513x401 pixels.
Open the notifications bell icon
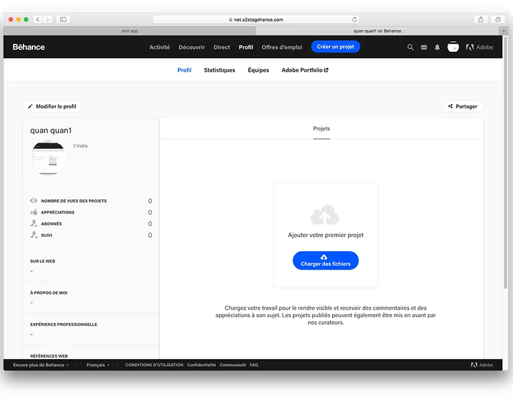coord(437,47)
